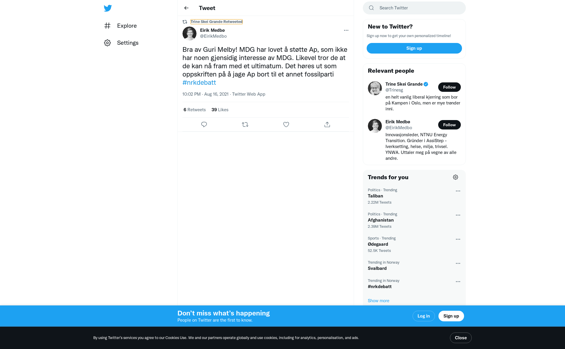Click the Log in button

(x=424, y=316)
